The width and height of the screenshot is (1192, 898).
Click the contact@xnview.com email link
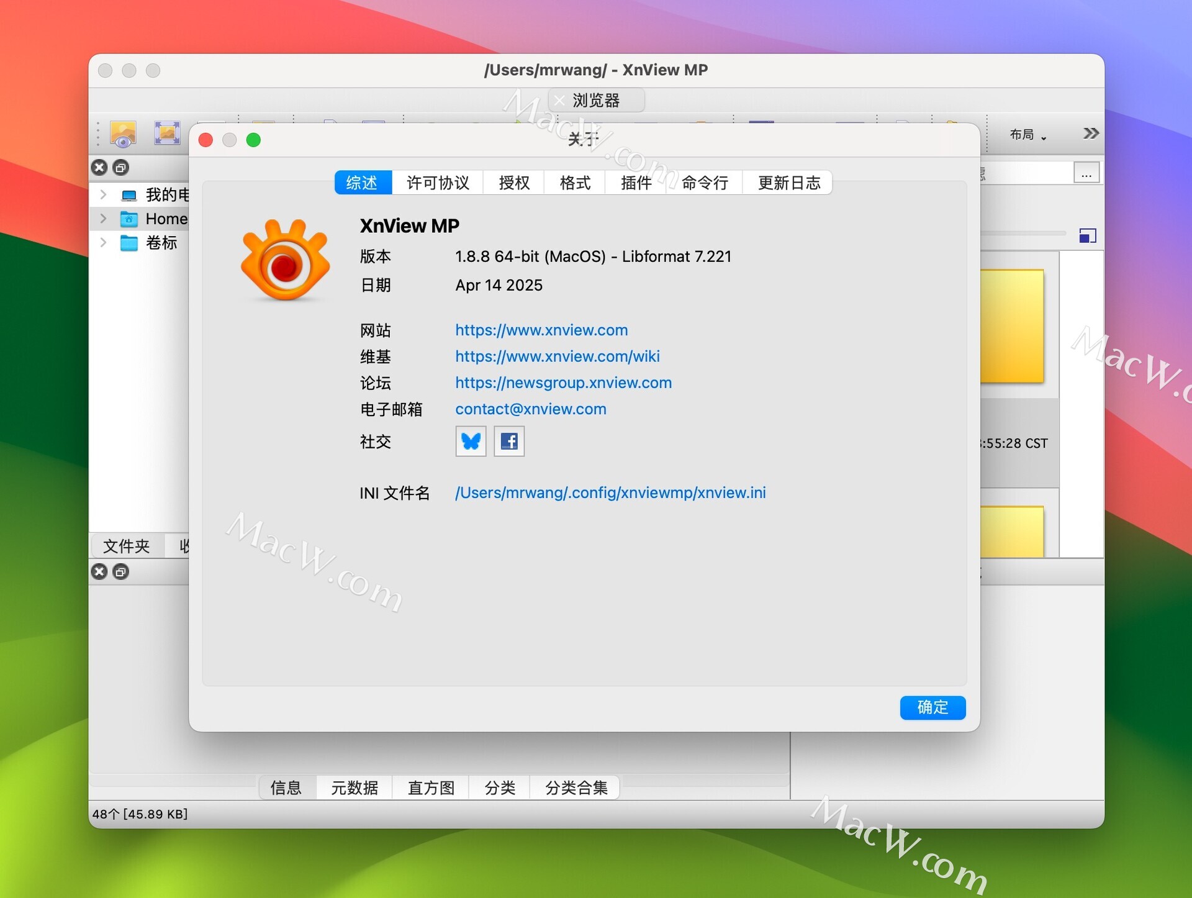pyautogui.click(x=531, y=409)
